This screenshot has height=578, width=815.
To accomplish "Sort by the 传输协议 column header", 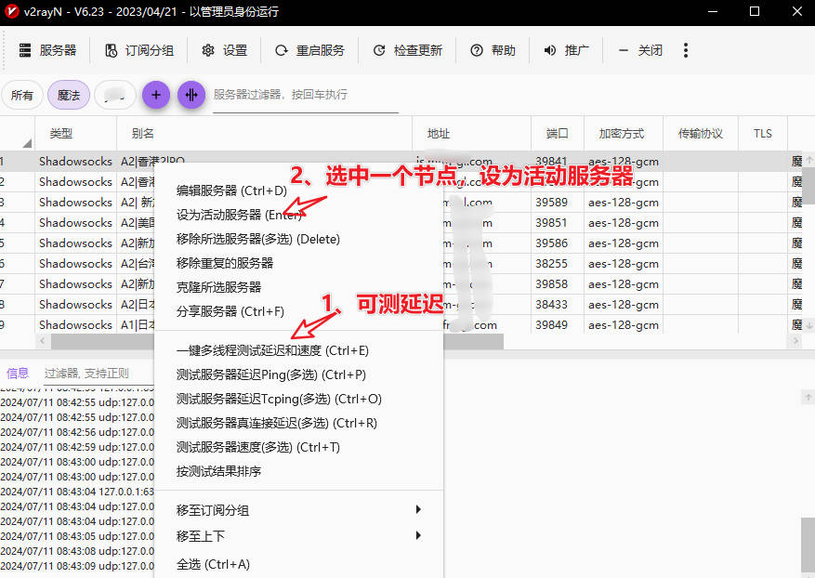I will tap(700, 134).
